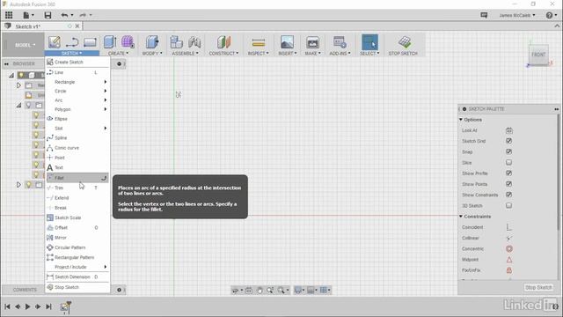Screen dimensions: 563x317
Task: Toggle the Show Points checkbox
Action: [508, 184]
